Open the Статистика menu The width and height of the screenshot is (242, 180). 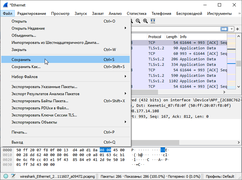136,14
